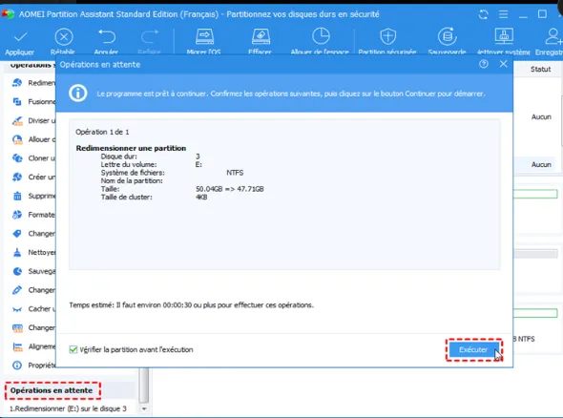The height and width of the screenshot is (418, 563).
Task: Select Sauvegarder partition in sidebar
Action: 33,271
